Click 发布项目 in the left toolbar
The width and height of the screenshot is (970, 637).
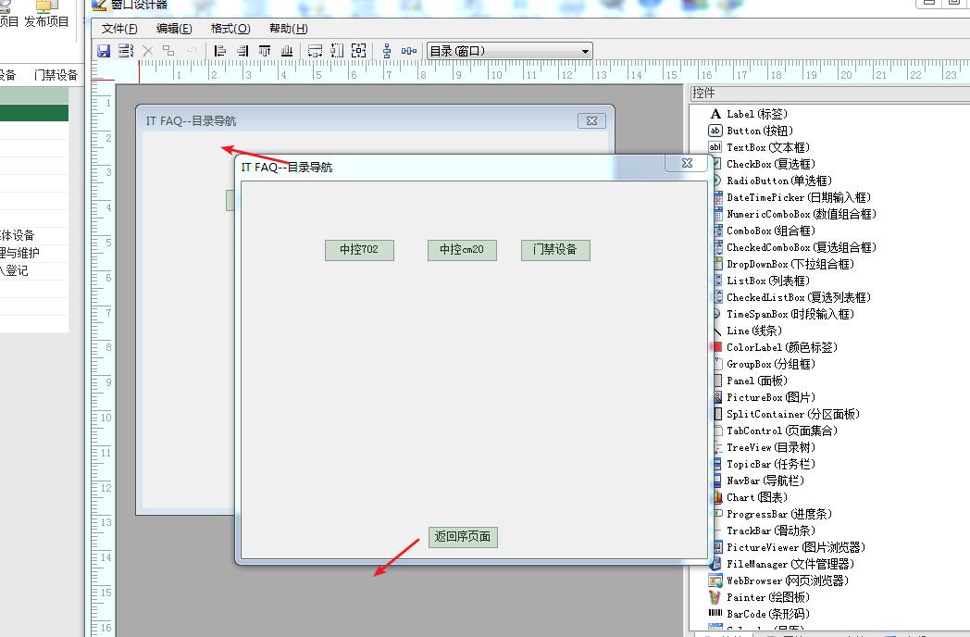point(46,15)
